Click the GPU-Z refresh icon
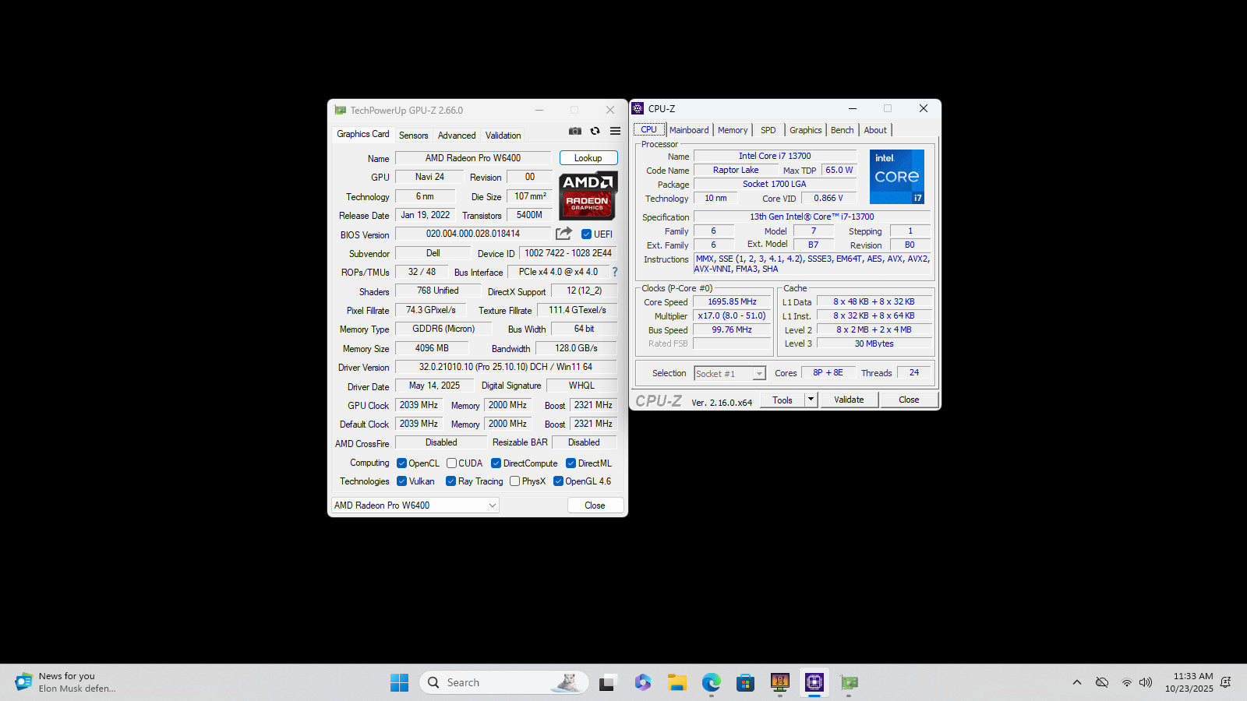1247x701 pixels. 595,132
